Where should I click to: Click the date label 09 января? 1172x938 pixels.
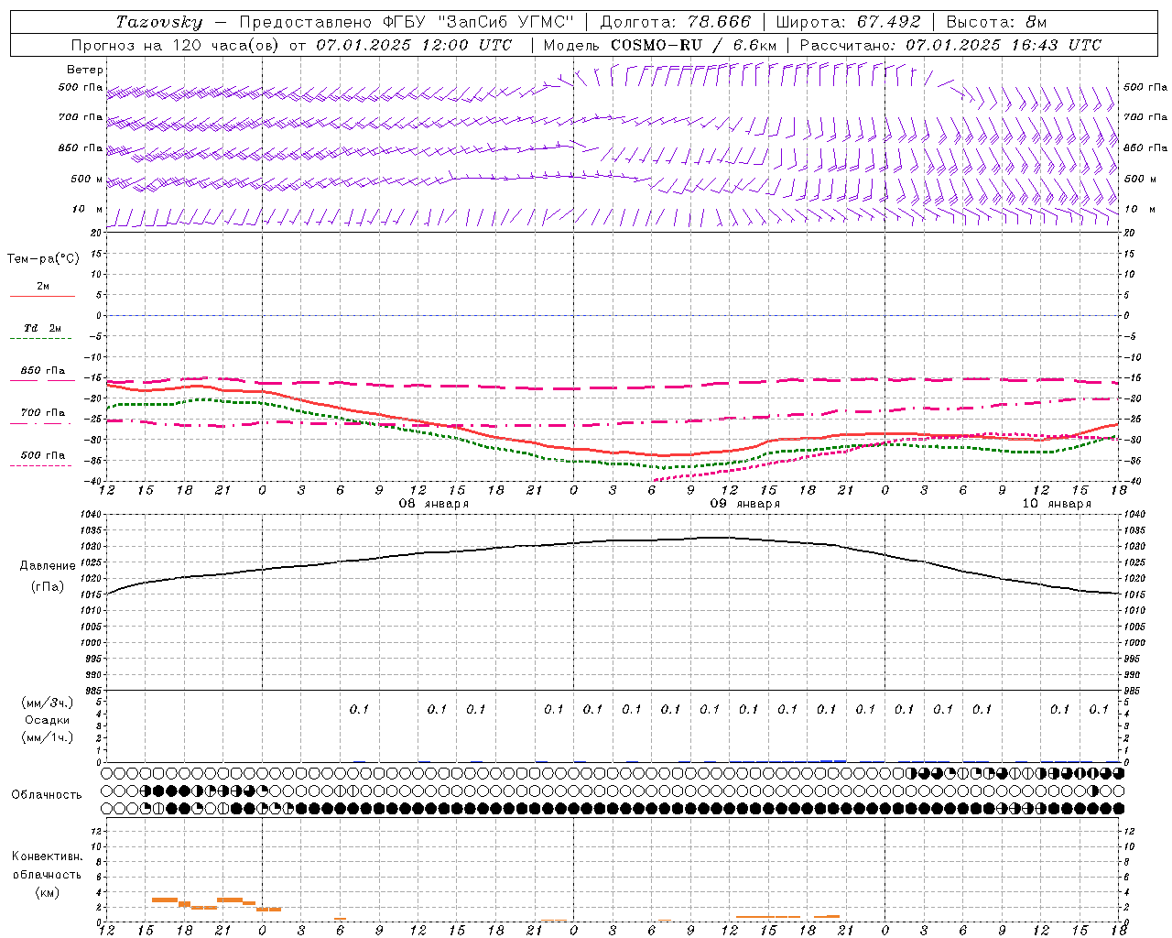point(745,504)
